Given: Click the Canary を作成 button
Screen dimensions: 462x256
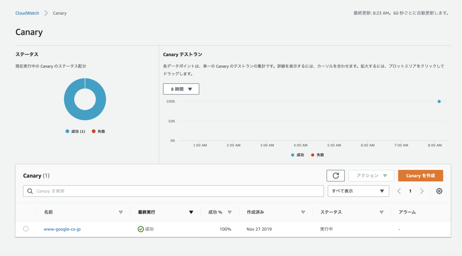Looking at the screenshot, I should [x=420, y=176].
